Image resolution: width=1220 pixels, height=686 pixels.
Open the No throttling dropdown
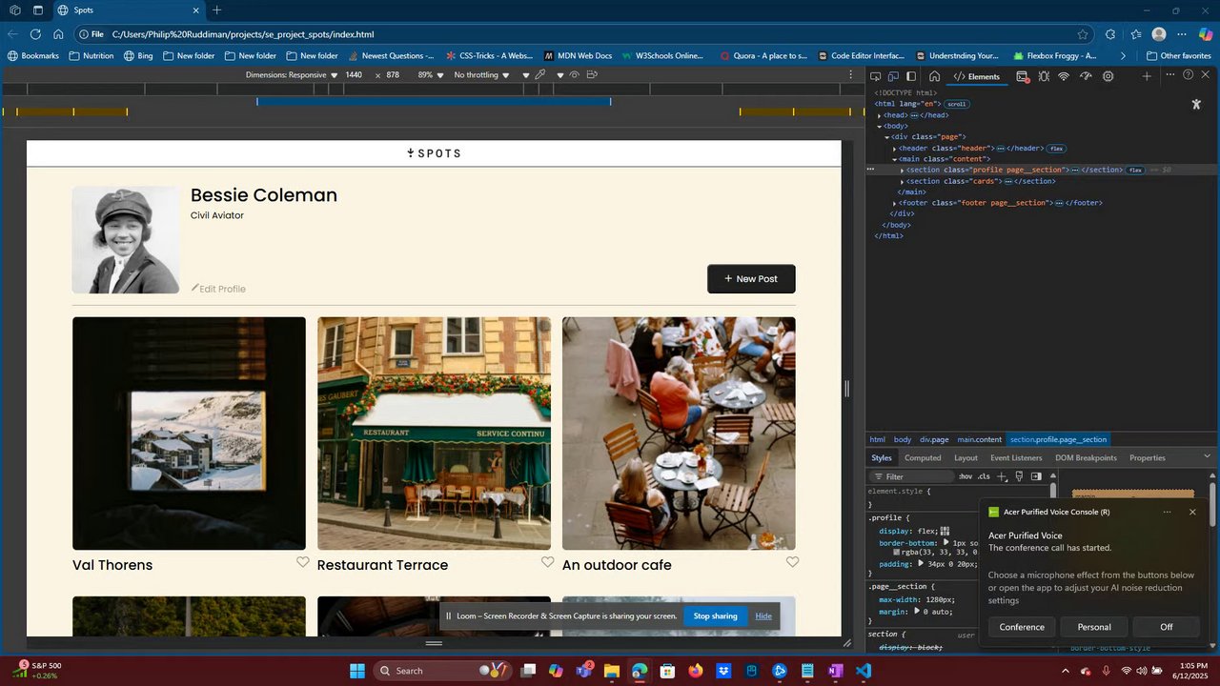pyautogui.click(x=482, y=74)
